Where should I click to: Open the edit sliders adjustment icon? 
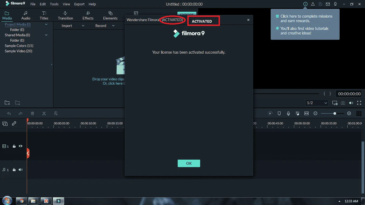pos(56,113)
